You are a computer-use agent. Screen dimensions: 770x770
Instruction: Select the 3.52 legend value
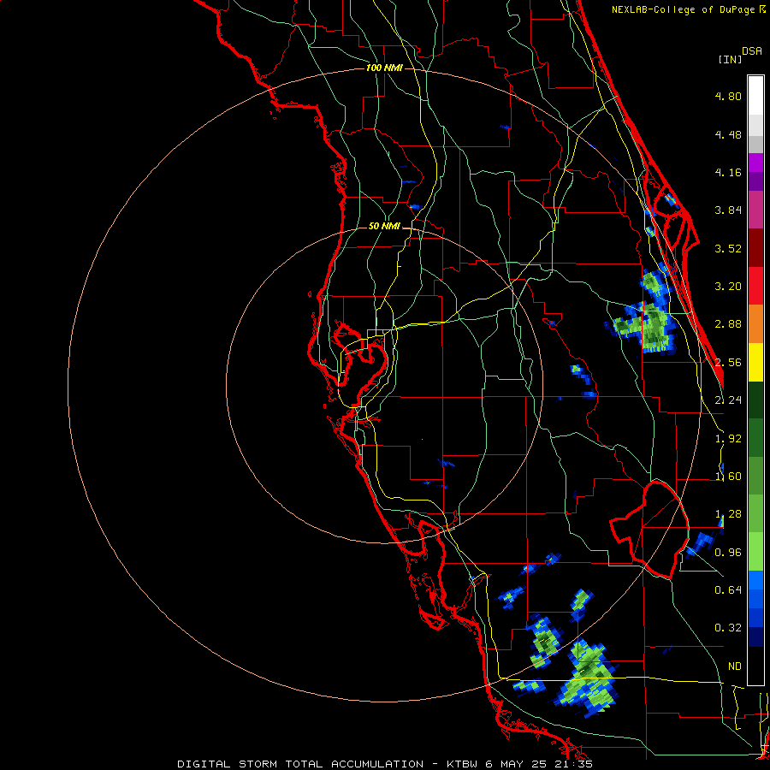[x=728, y=248]
